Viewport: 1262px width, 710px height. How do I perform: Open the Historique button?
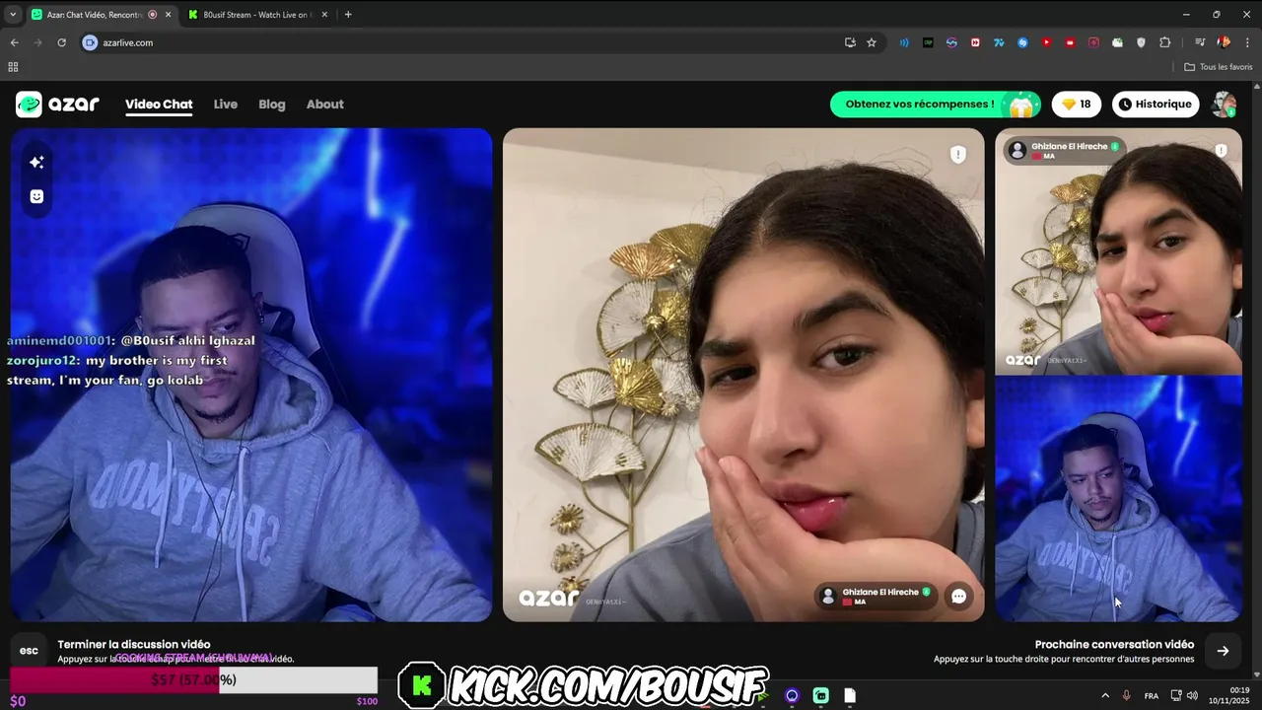[x=1156, y=104]
